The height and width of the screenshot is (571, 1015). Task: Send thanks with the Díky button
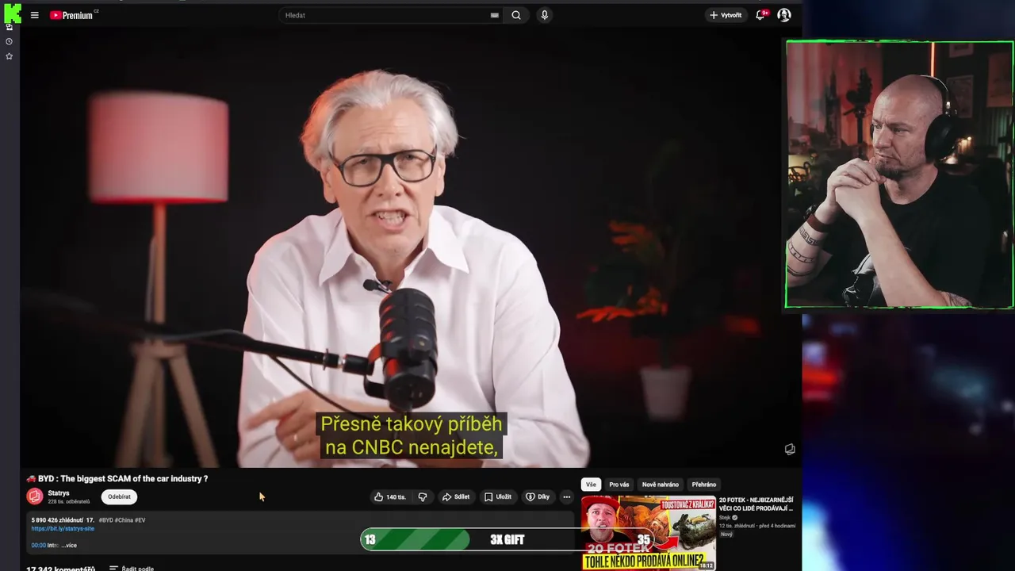pos(538,497)
